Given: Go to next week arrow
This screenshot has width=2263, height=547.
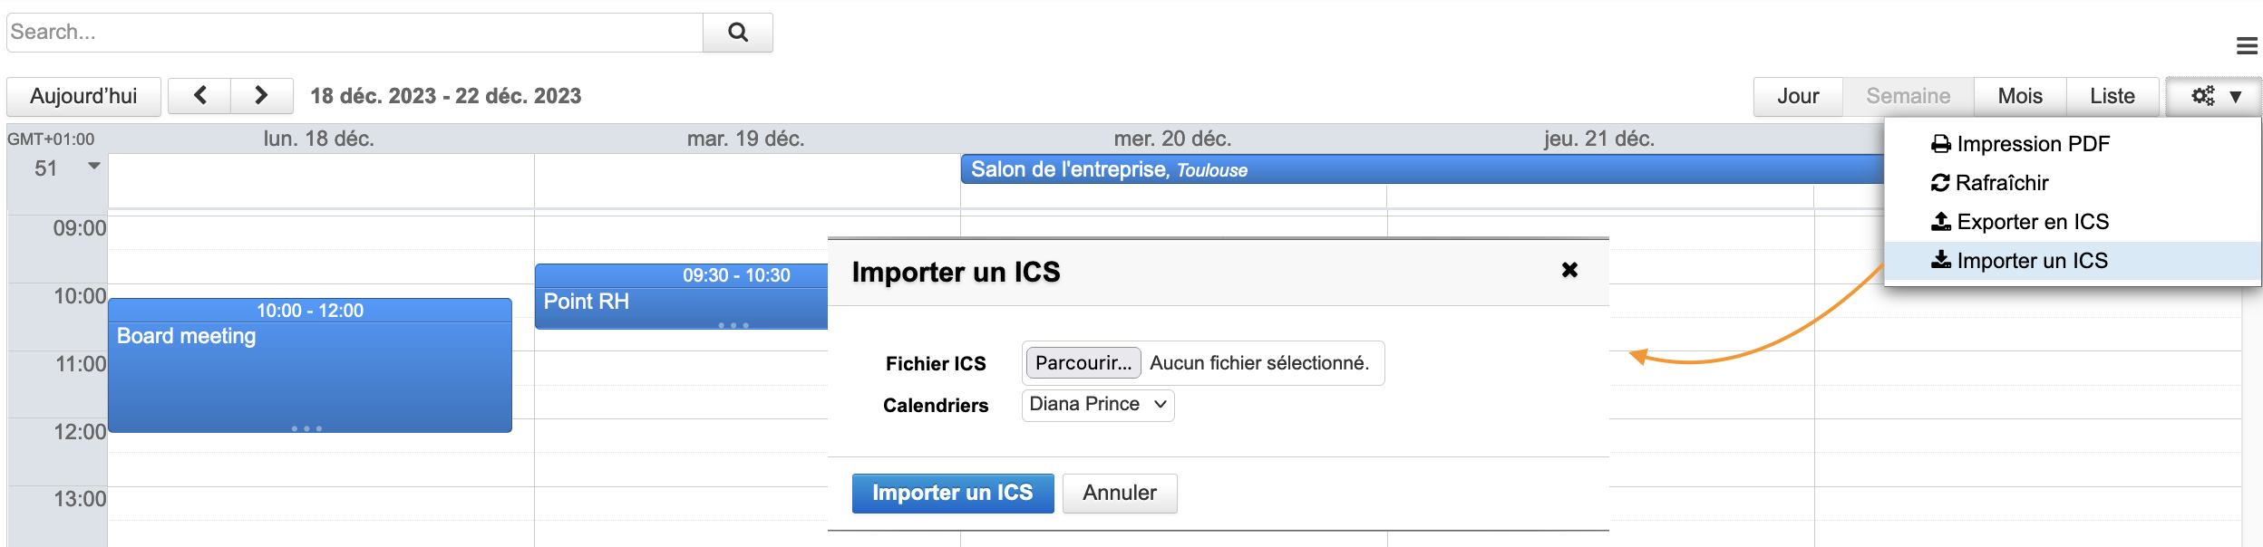Looking at the screenshot, I should pos(261,96).
